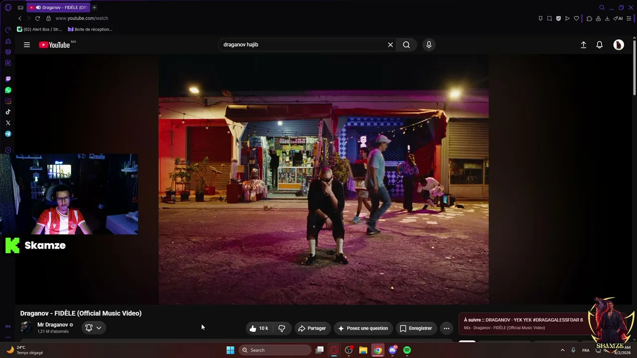Open the FRA language switcher
Screen dimensions: 637x358
(x=586, y=350)
